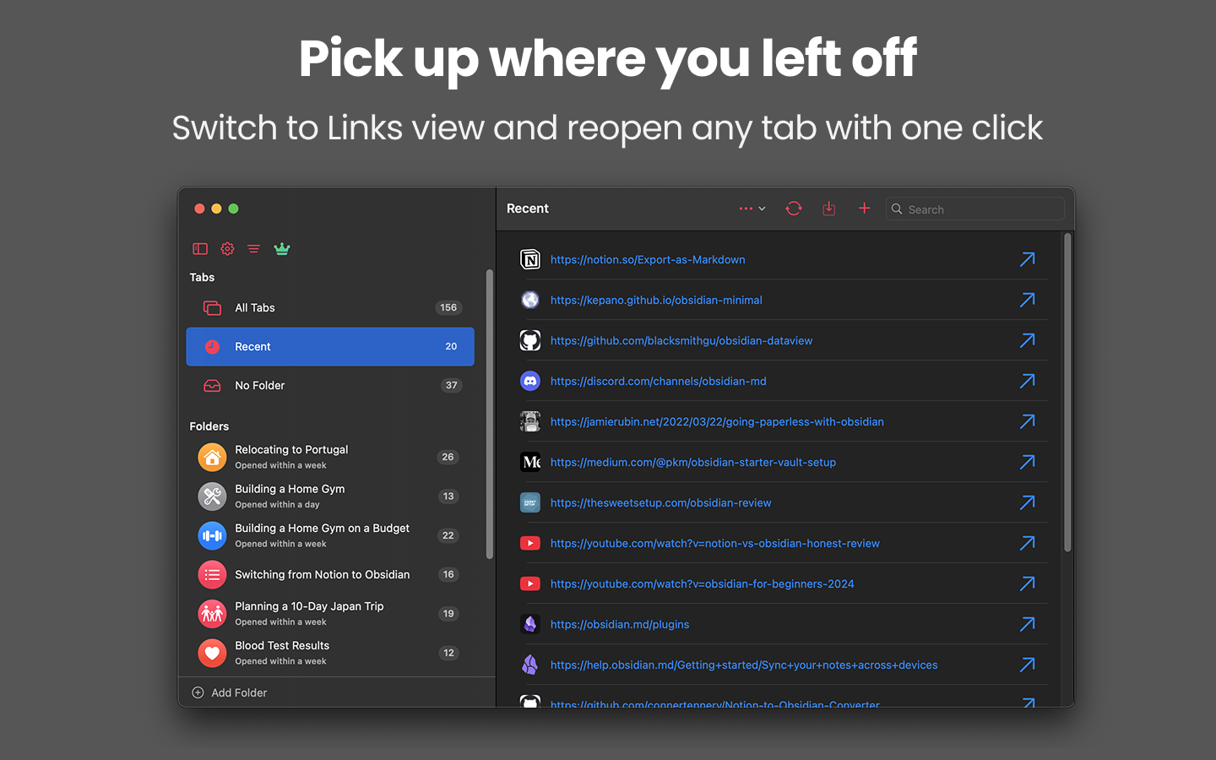The width and height of the screenshot is (1216, 760).
Task: Click the family icon for Japan Trip folder
Action: point(212,614)
